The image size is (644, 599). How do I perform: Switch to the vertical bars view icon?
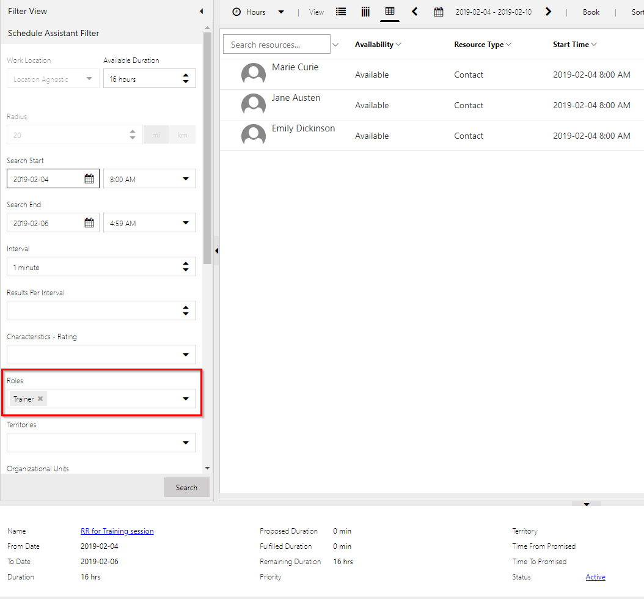[x=365, y=12]
